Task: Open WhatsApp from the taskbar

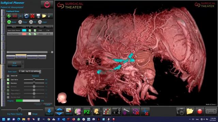Action: [79, 119]
